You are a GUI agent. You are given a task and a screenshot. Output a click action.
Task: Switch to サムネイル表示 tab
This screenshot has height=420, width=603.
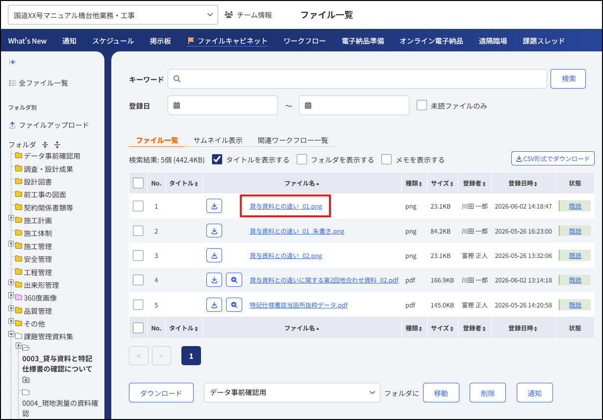coord(218,140)
